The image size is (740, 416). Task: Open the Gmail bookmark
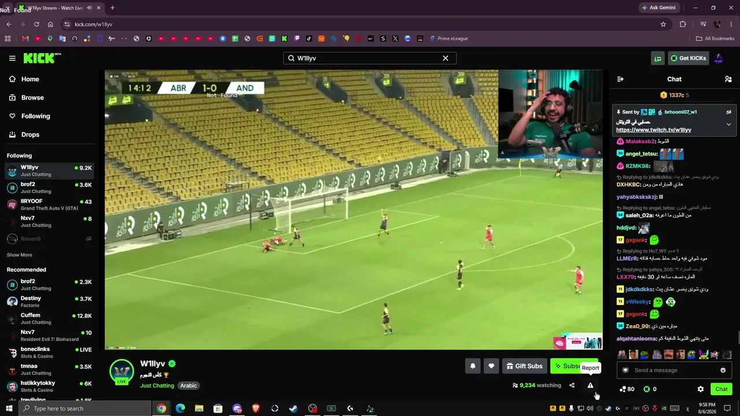tap(25, 39)
